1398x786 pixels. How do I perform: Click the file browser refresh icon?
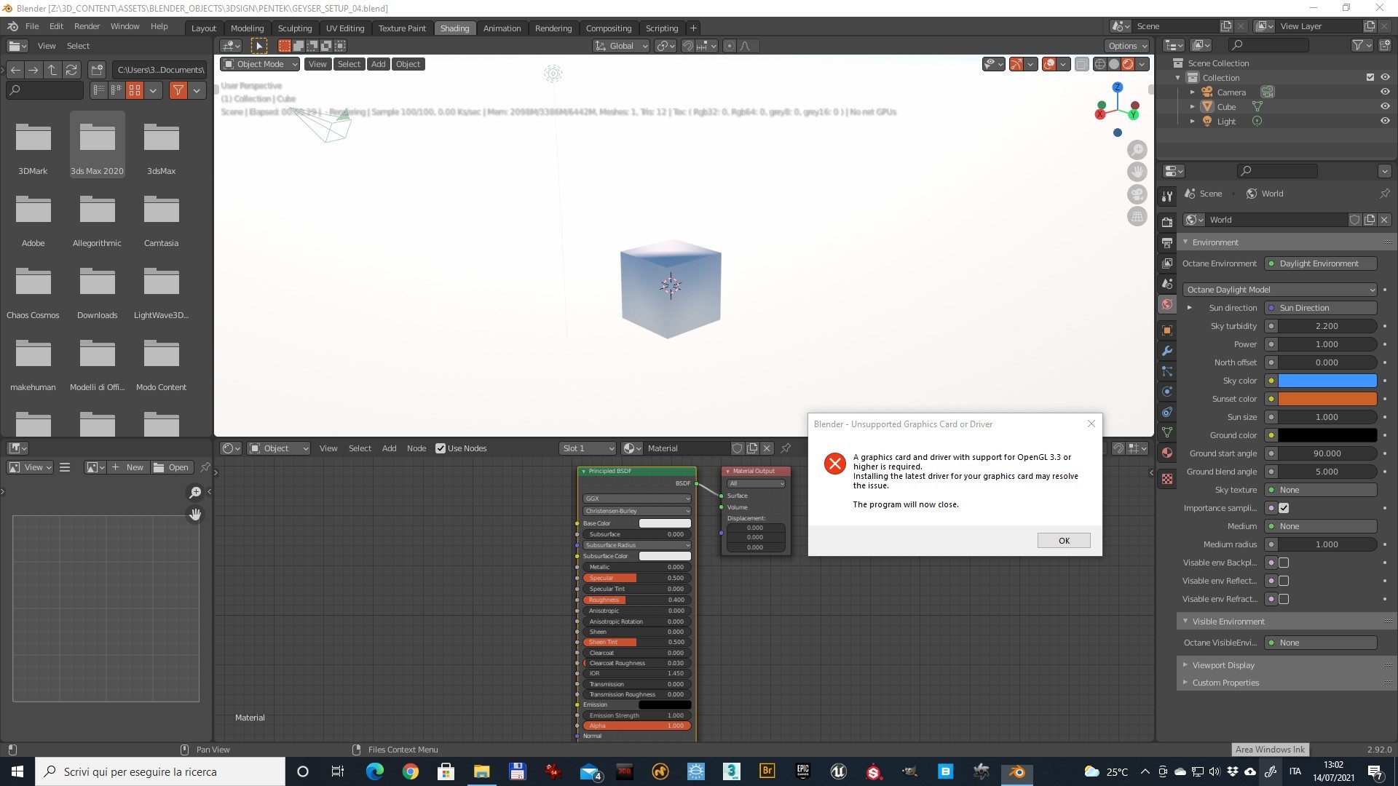coord(71,70)
